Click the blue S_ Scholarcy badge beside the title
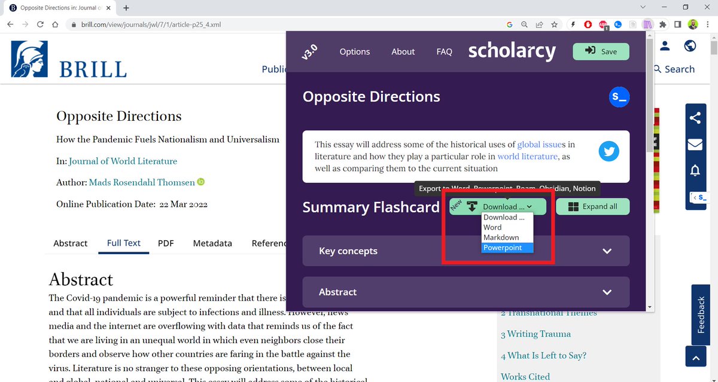Image resolution: width=718 pixels, height=382 pixels. [x=619, y=97]
